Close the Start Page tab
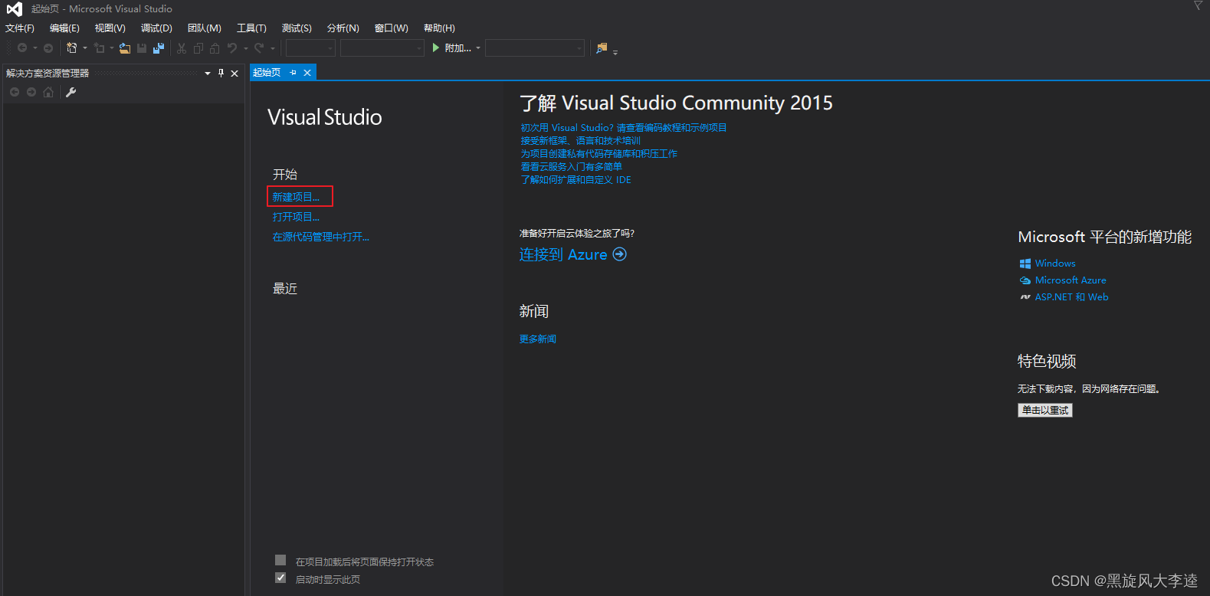Screen dimensions: 1210x596 click(x=307, y=73)
